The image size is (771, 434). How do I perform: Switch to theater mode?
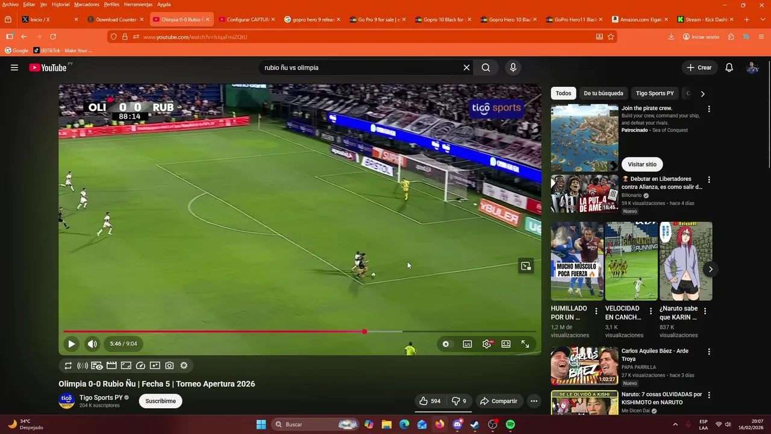tap(506, 344)
